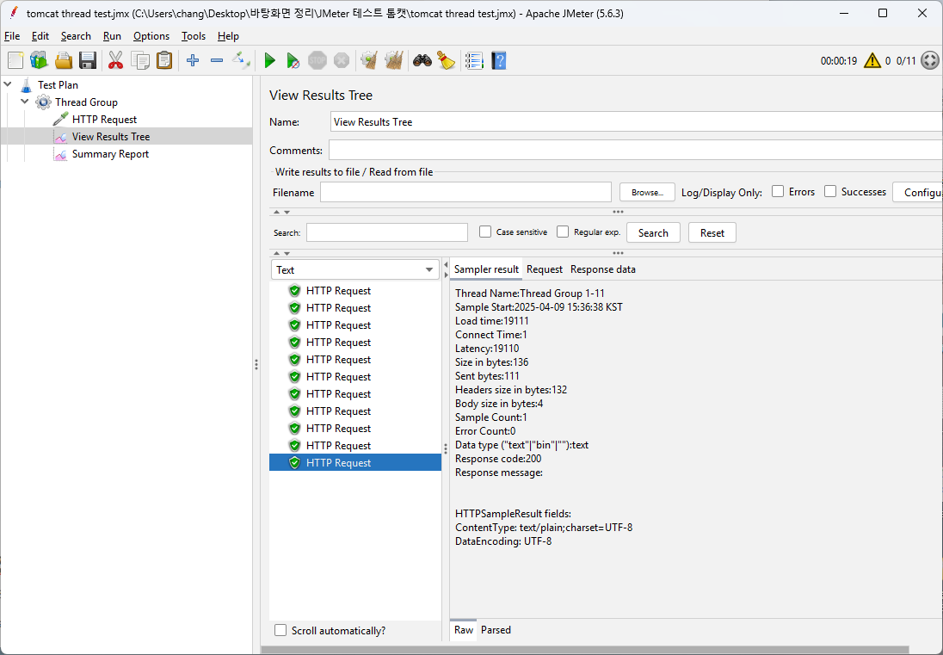943x655 pixels.
Task: Enable Scroll automatically checkbox
Action: coord(280,630)
